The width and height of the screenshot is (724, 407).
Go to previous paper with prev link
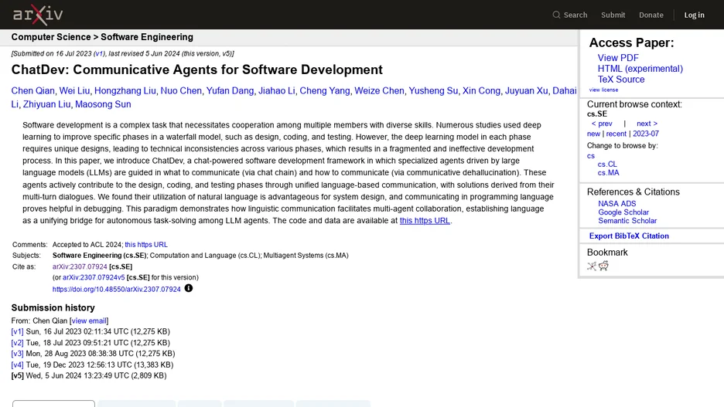tap(602, 124)
